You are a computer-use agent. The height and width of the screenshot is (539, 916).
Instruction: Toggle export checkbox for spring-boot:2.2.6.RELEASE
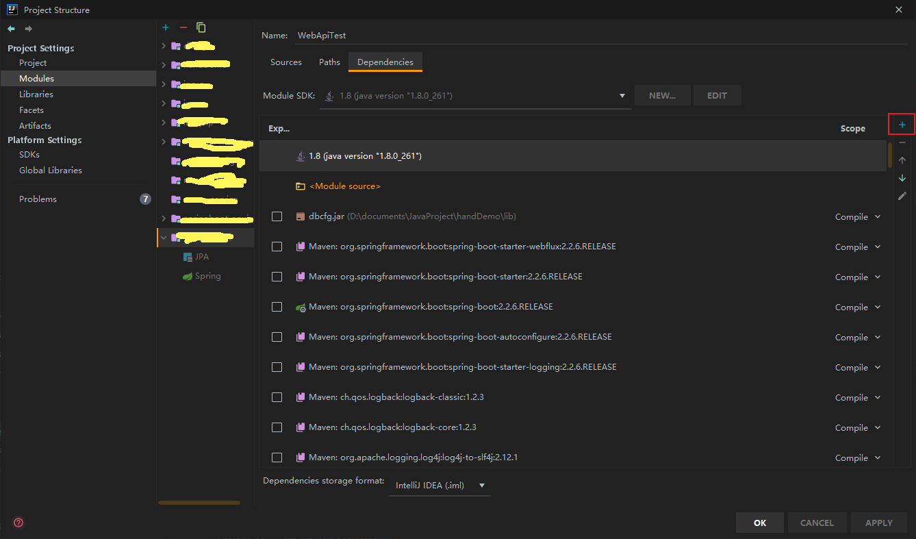point(277,307)
